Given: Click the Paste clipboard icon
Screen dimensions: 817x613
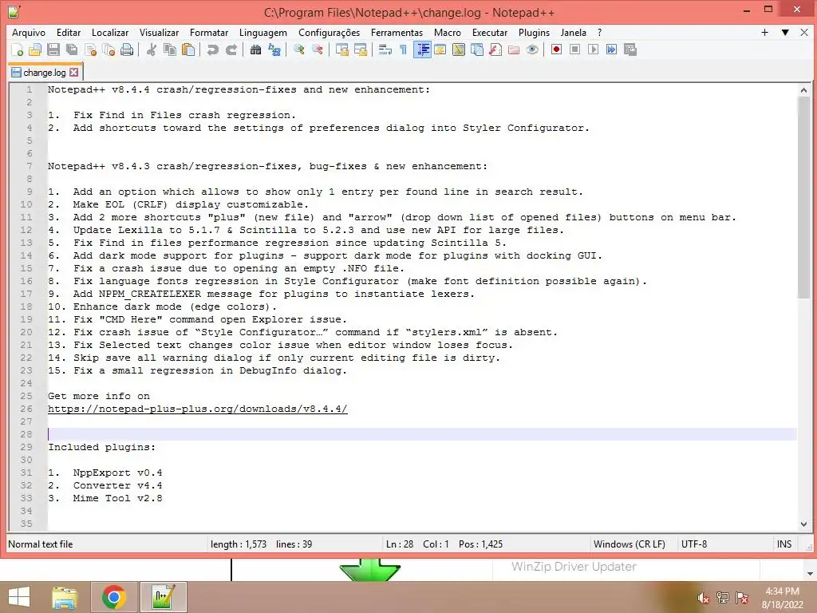Looking at the screenshot, I should point(188,49).
